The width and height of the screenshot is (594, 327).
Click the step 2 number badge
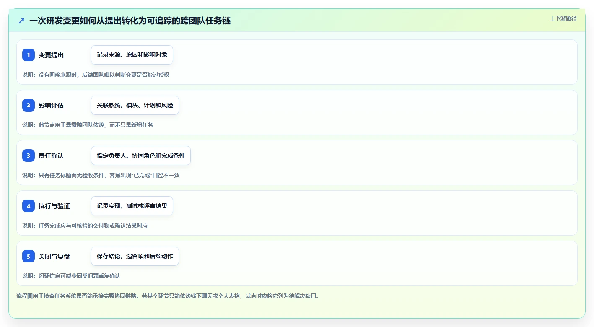click(29, 105)
